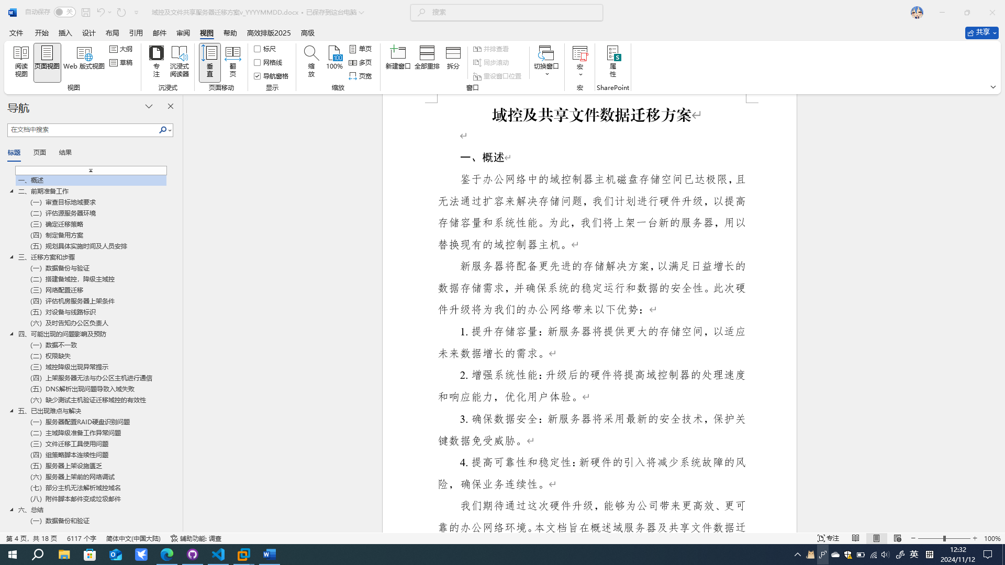Click the zoom slider handle in status bar
The width and height of the screenshot is (1005, 565).
point(944,538)
